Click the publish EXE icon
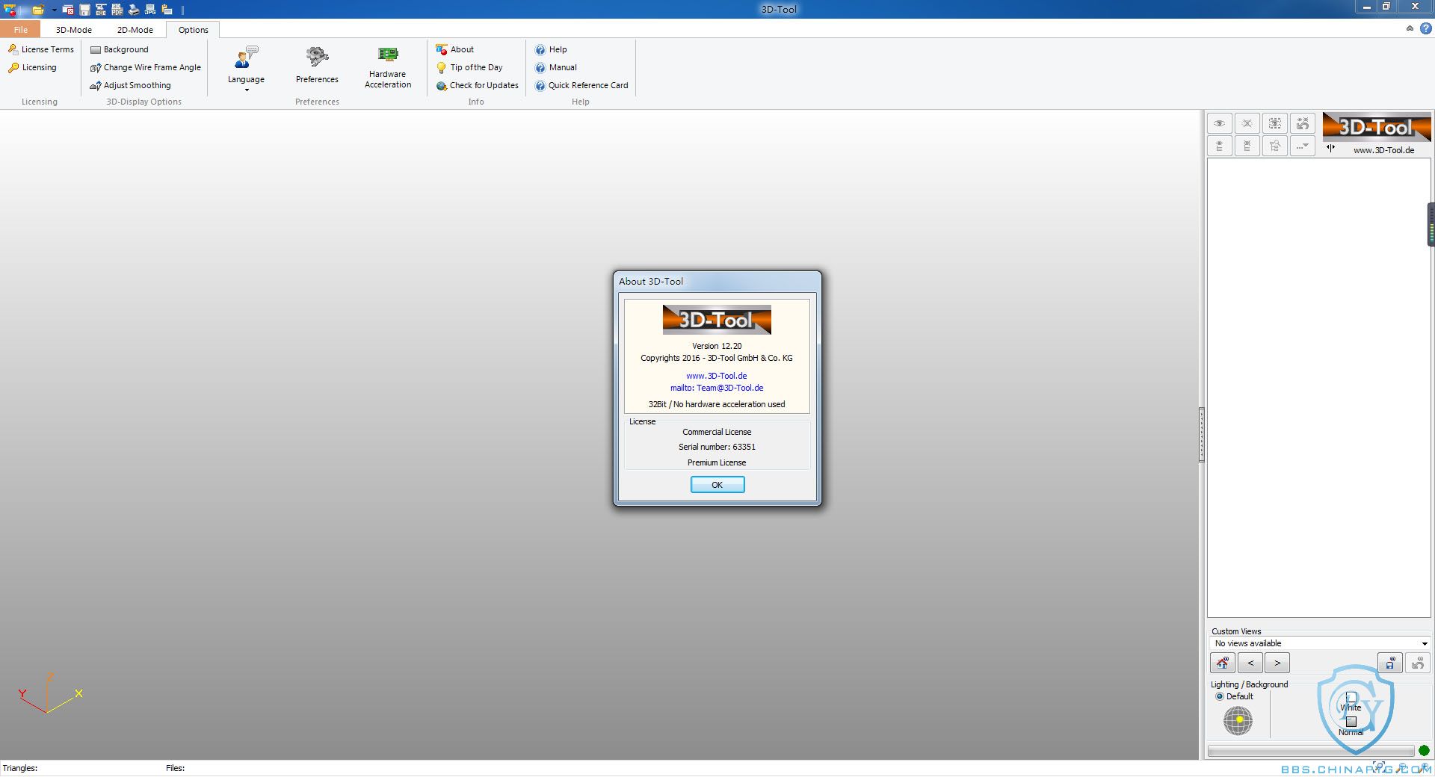The height and width of the screenshot is (777, 1435). tap(101, 10)
